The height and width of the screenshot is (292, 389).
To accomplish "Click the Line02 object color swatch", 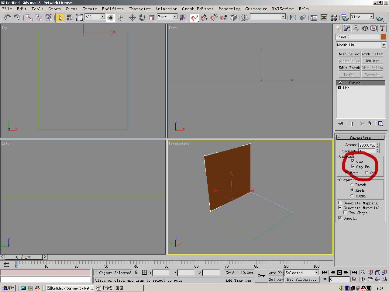I will tap(384, 37).
